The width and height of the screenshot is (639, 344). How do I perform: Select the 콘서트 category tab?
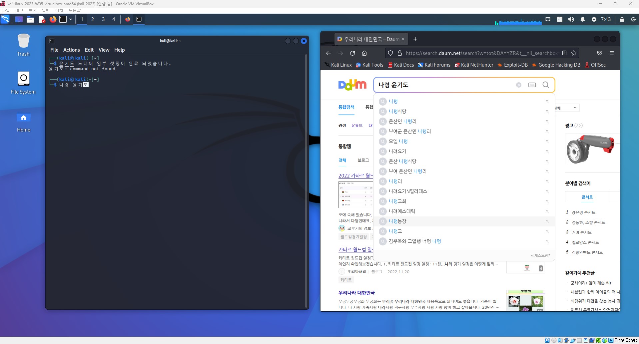[587, 197]
